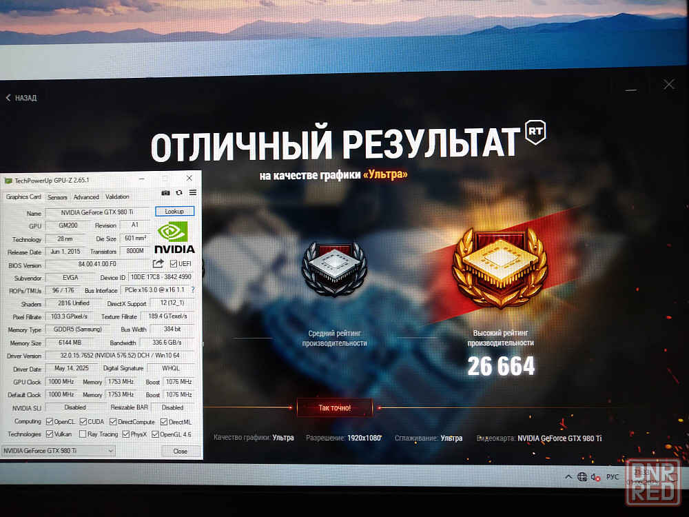Click the GPU-Z refresh icon
Image resolution: width=689 pixels, height=517 pixels.
click(179, 192)
